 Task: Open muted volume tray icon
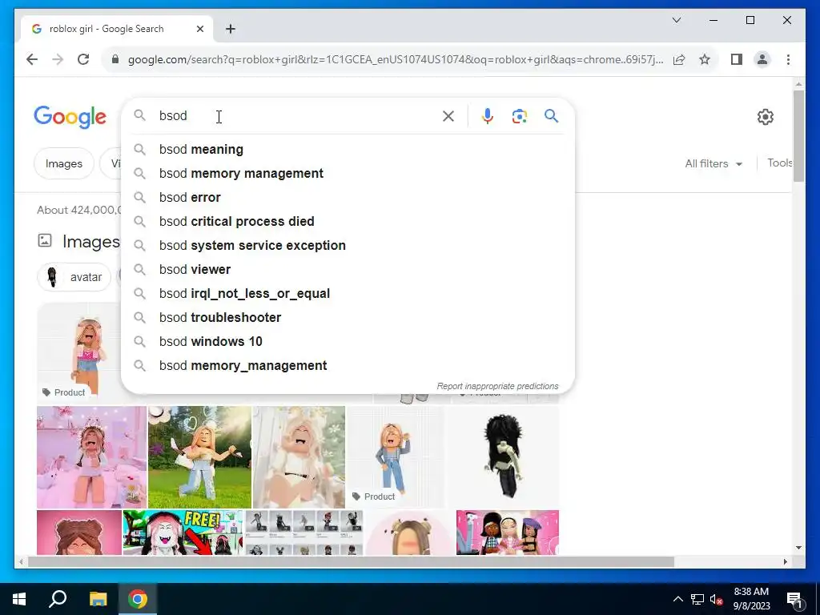tap(716, 599)
